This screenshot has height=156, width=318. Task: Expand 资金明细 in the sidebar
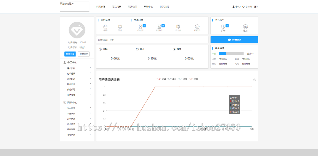point(71,79)
